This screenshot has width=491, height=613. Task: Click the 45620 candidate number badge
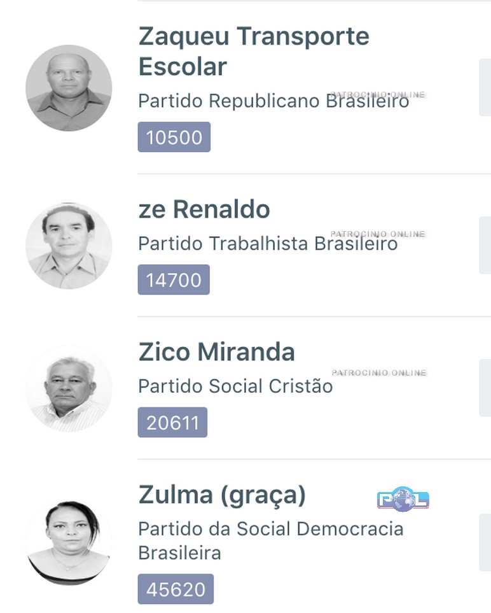point(176,589)
